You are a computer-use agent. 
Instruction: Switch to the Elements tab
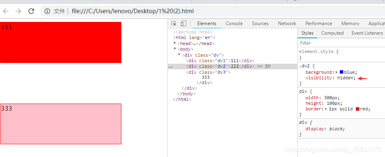click(207, 24)
